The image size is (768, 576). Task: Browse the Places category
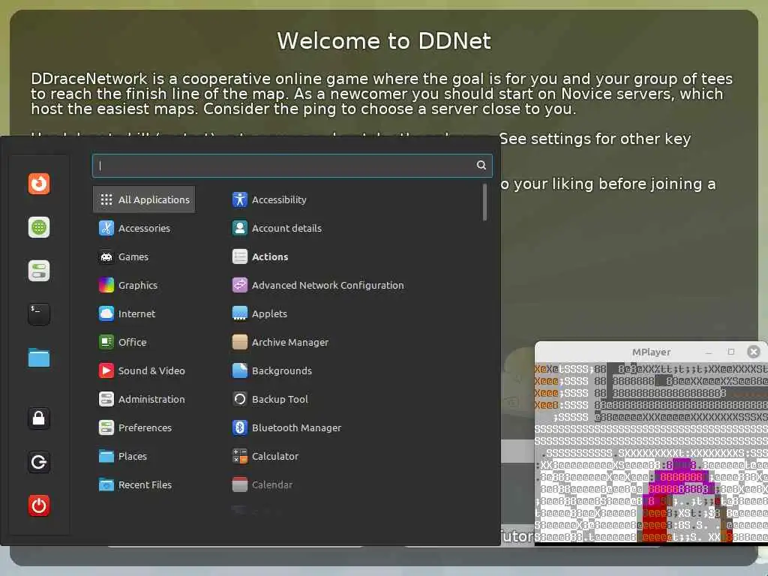coord(144,456)
